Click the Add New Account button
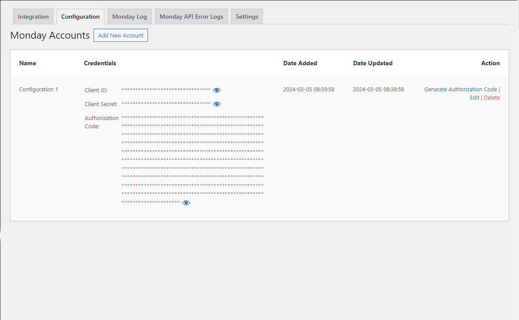This screenshot has height=320, width=519. (121, 35)
